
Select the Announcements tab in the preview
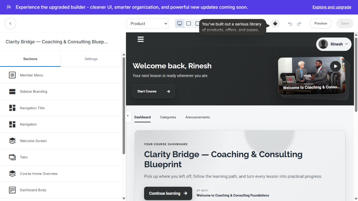click(198, 117)
